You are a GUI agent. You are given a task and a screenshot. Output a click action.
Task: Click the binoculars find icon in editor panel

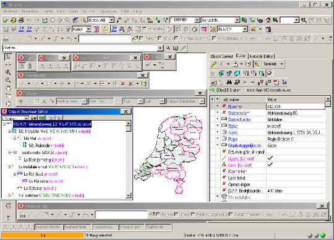(229, 82)
